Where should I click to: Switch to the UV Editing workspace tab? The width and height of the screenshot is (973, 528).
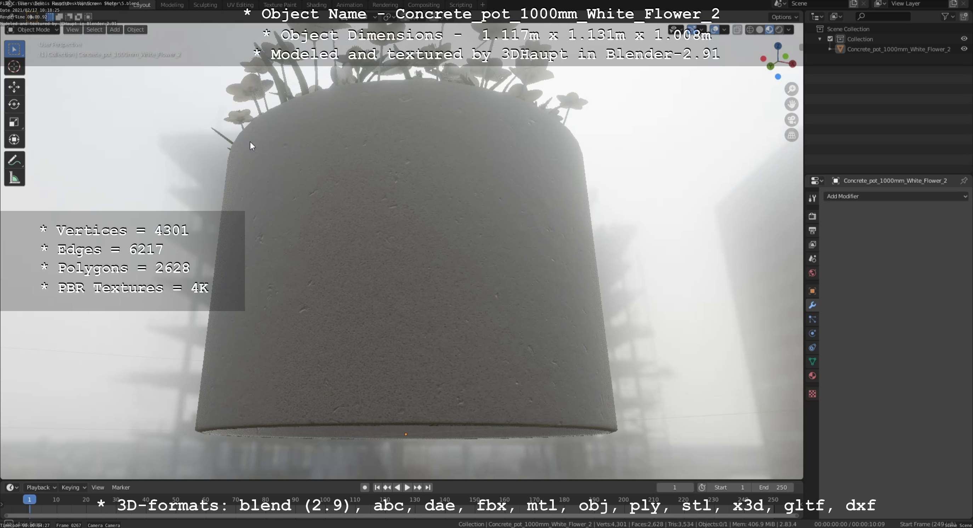pos(240,5)
